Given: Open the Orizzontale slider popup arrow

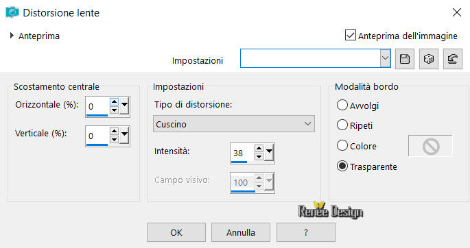Looking at the screenshot, I should pyautogui.click(x=124, y=106).
